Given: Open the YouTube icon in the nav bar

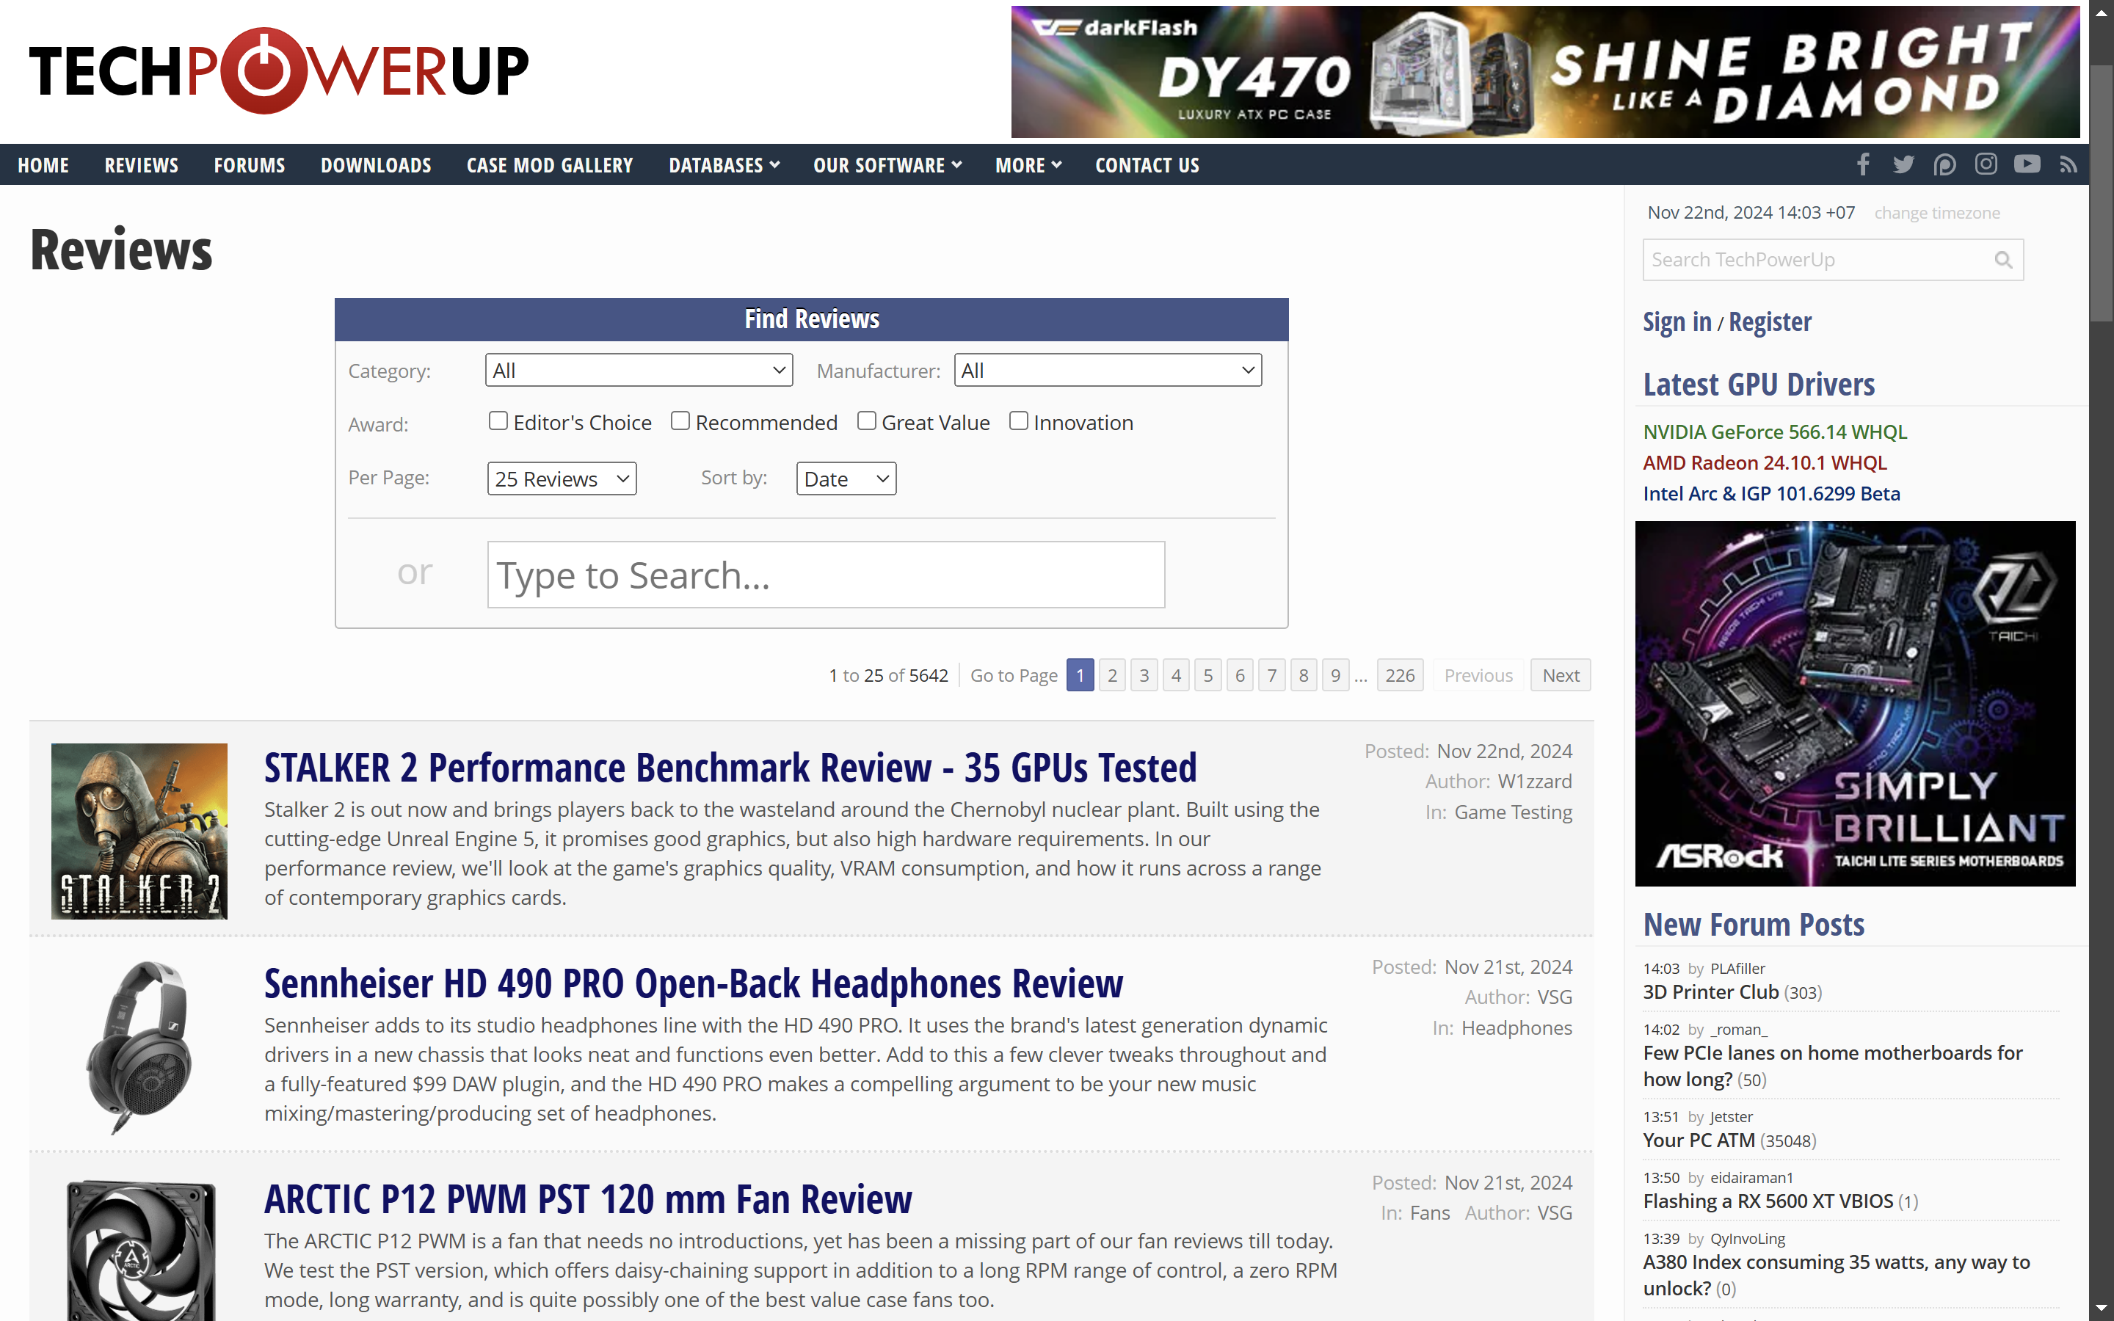Looking at the screenshot, I should (2027, 164).
